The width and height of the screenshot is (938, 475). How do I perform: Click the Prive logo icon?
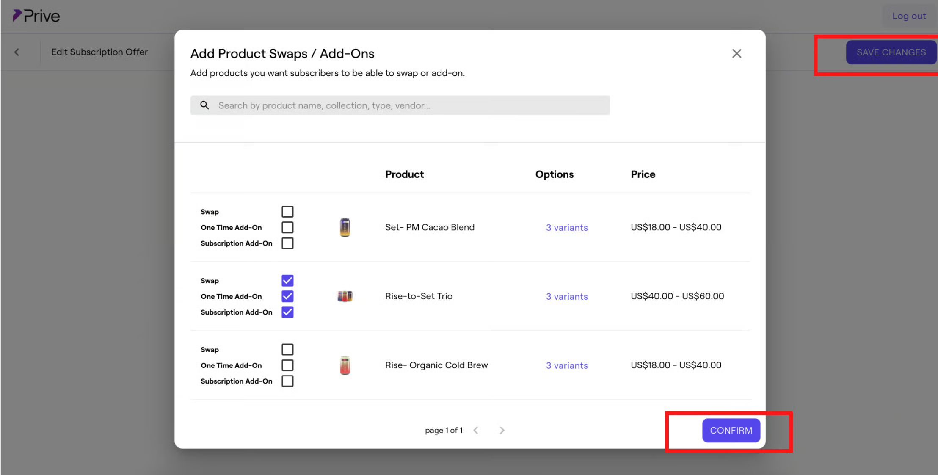coord(17,16)
